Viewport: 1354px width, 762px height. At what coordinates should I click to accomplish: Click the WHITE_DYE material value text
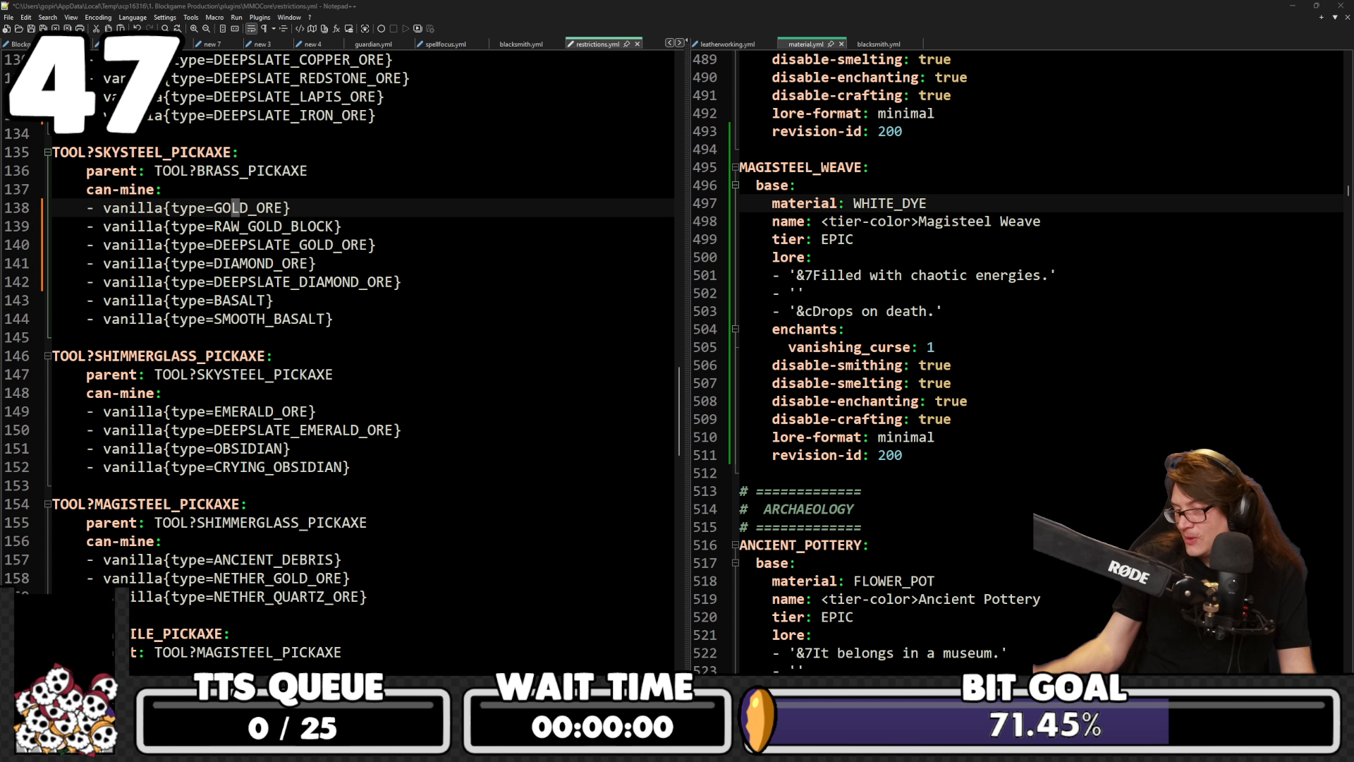(889, 203)
